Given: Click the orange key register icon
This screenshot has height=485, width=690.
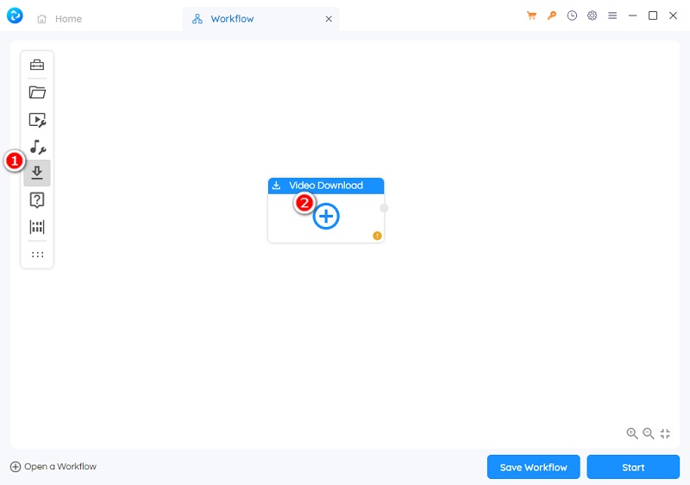Looking at the screenshot, I should pyautogui.click(x=551, y=16).
